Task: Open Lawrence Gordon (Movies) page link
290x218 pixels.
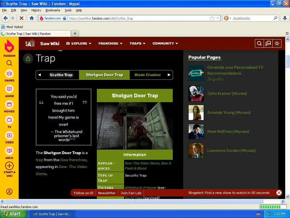Action: pyautogui.click(x=231, y=150)
